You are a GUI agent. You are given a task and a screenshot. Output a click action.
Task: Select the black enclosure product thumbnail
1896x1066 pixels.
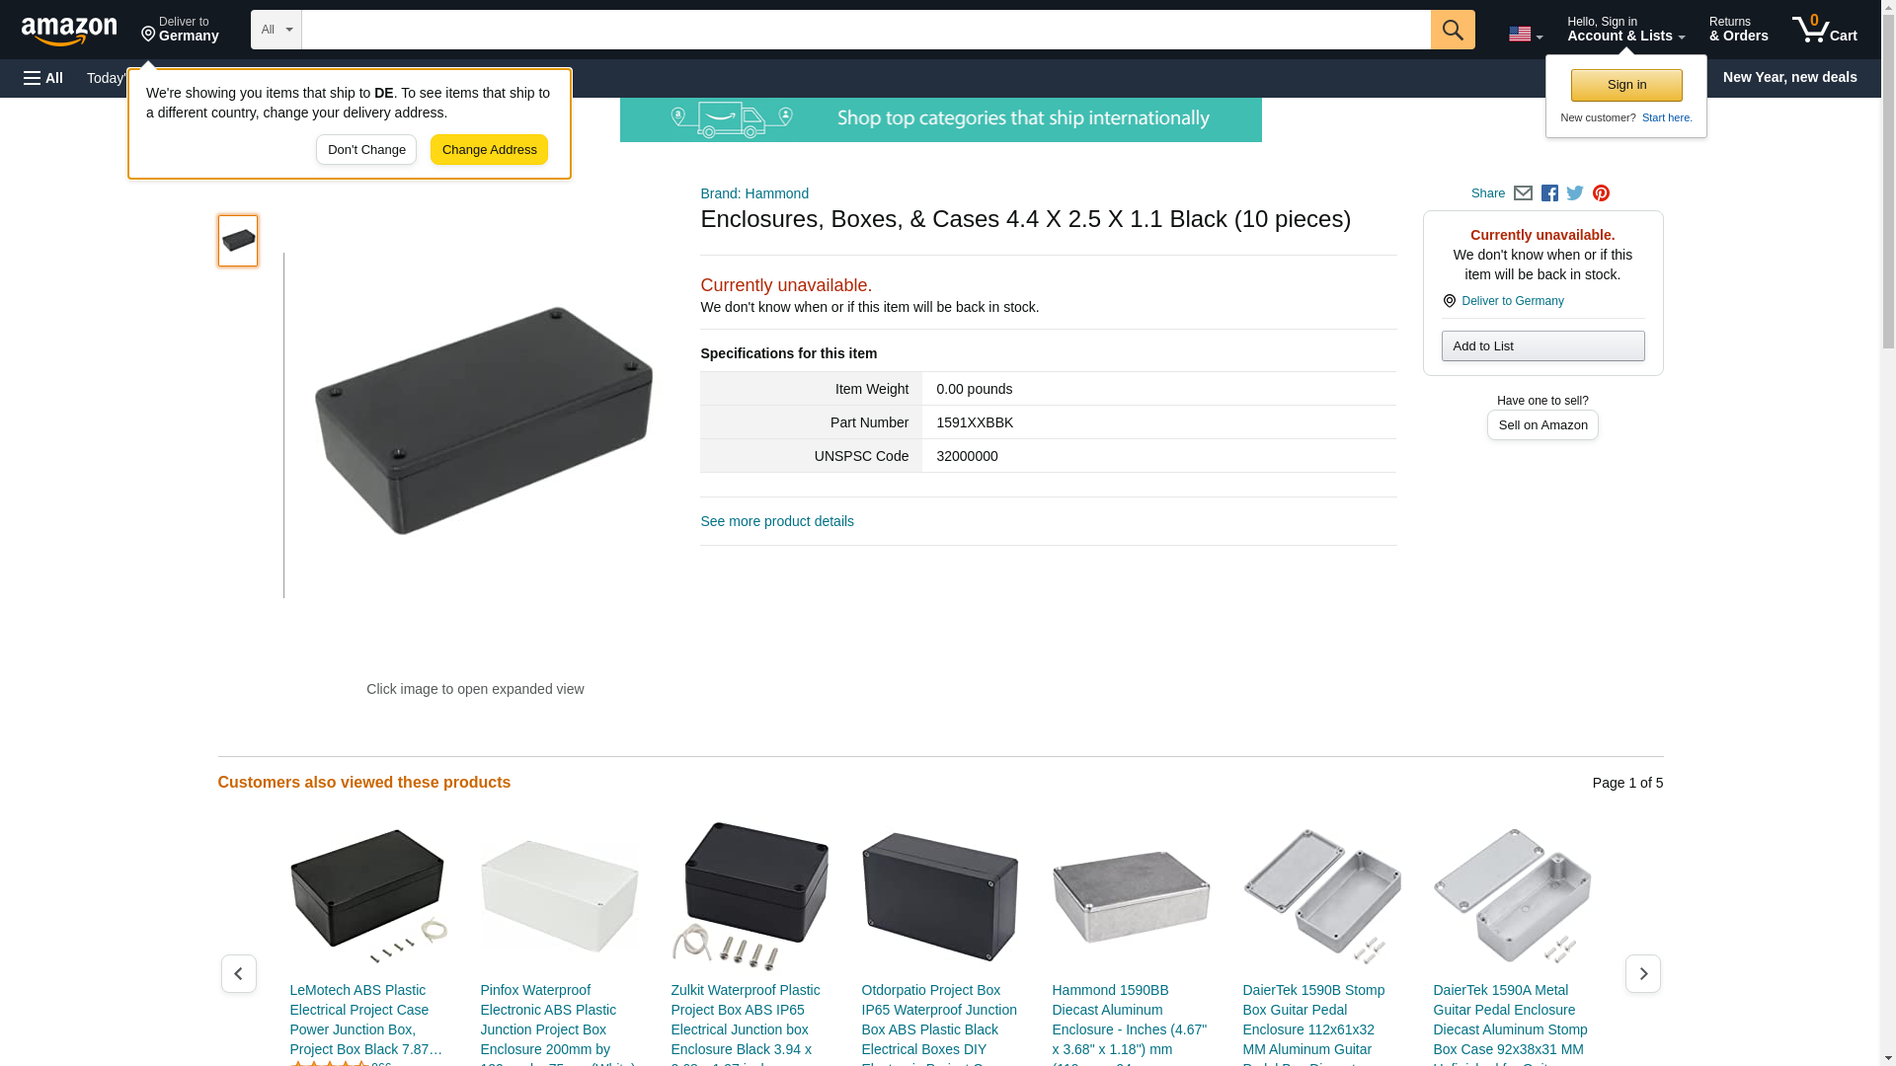[238, 241]
